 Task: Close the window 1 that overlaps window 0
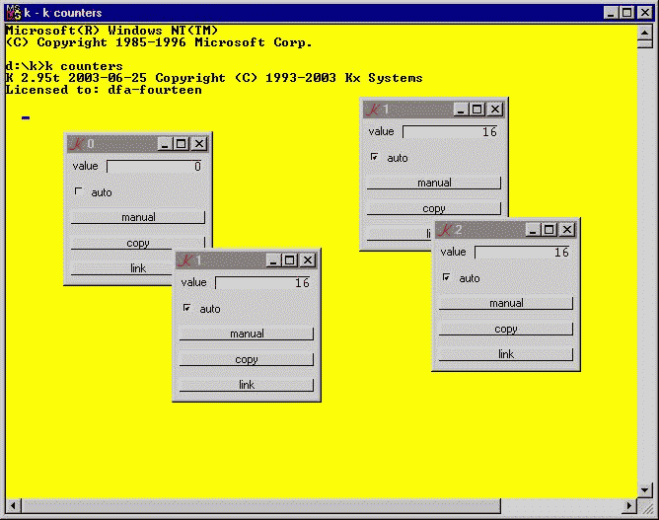[308, 260]
